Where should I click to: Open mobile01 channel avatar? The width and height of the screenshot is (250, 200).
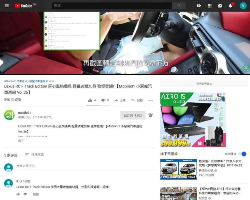pos(9,115)
